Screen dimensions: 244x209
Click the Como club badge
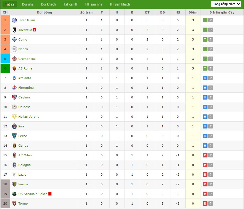[x=15, y=39]
